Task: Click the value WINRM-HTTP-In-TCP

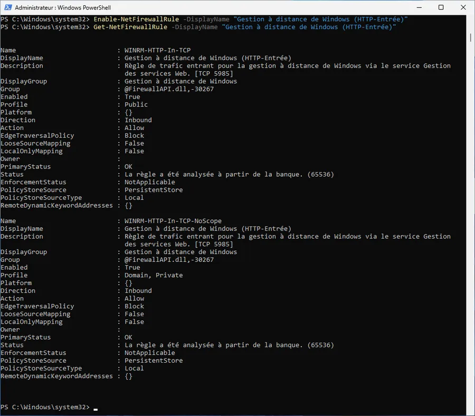Action: (x=157, y=50)
